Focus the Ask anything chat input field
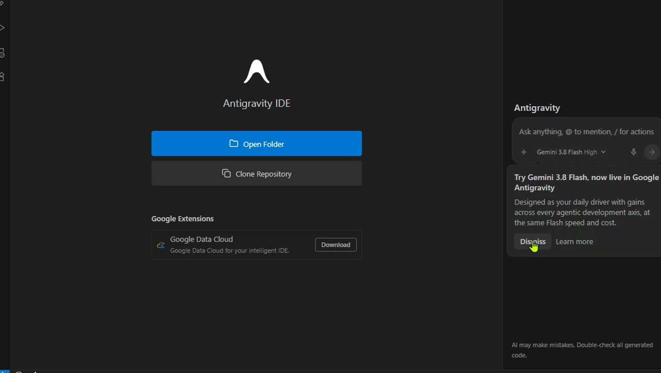The image size is (661, 373). point(586,132)
